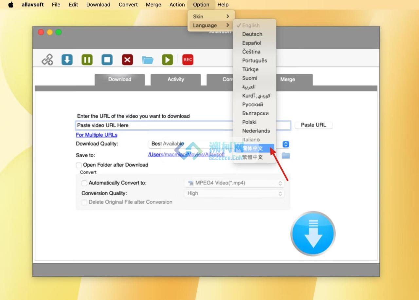The height and width of the screenshot is (300, 419).
Task: Click the large round blue download button
Action: 313,234
